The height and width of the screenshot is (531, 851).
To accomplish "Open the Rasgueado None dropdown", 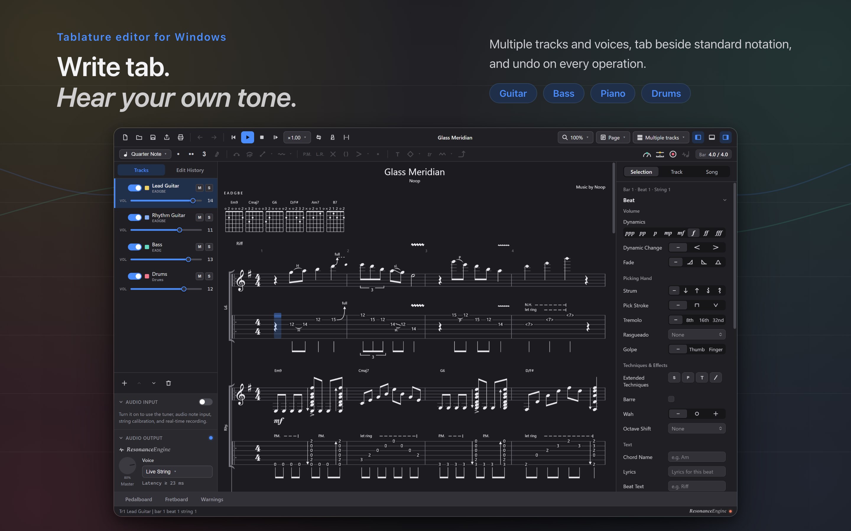I will pos(697,335).
